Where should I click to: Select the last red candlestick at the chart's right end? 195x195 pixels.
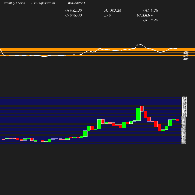[177, 120]
